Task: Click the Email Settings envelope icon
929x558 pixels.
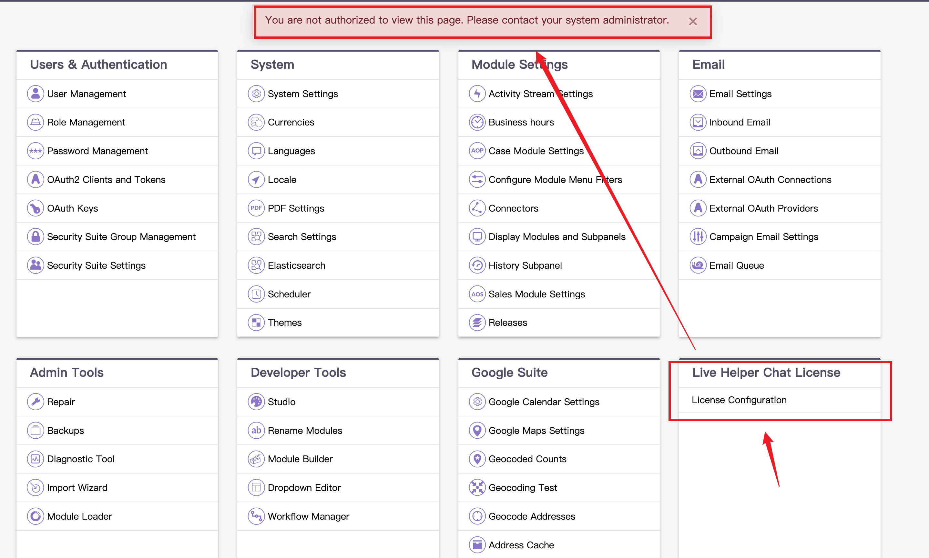Action: click(698, 94)
